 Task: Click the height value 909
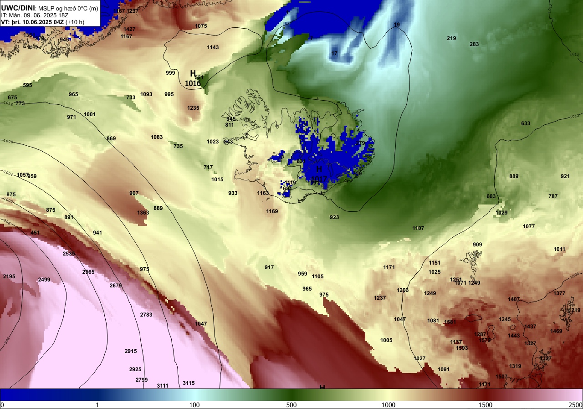477,245
